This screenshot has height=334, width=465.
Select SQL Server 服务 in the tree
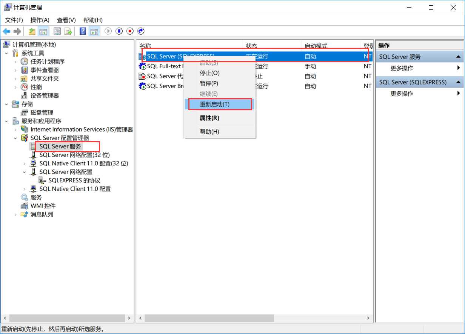pyautogui.click(x=60, y=146)
